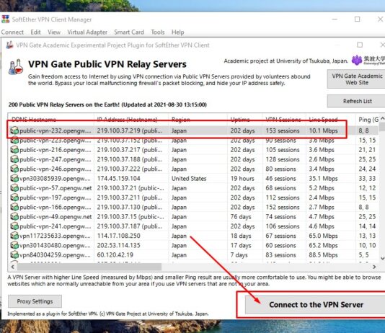Image resolution: width=385 pixels, height=333 pixels.
Task: Click server icon for public-vpn-49
Action: click(14, 217)
